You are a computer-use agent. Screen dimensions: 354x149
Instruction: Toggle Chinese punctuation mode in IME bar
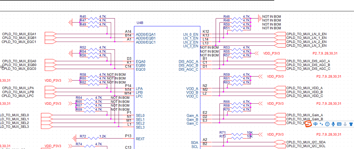[x=321, y=124]
